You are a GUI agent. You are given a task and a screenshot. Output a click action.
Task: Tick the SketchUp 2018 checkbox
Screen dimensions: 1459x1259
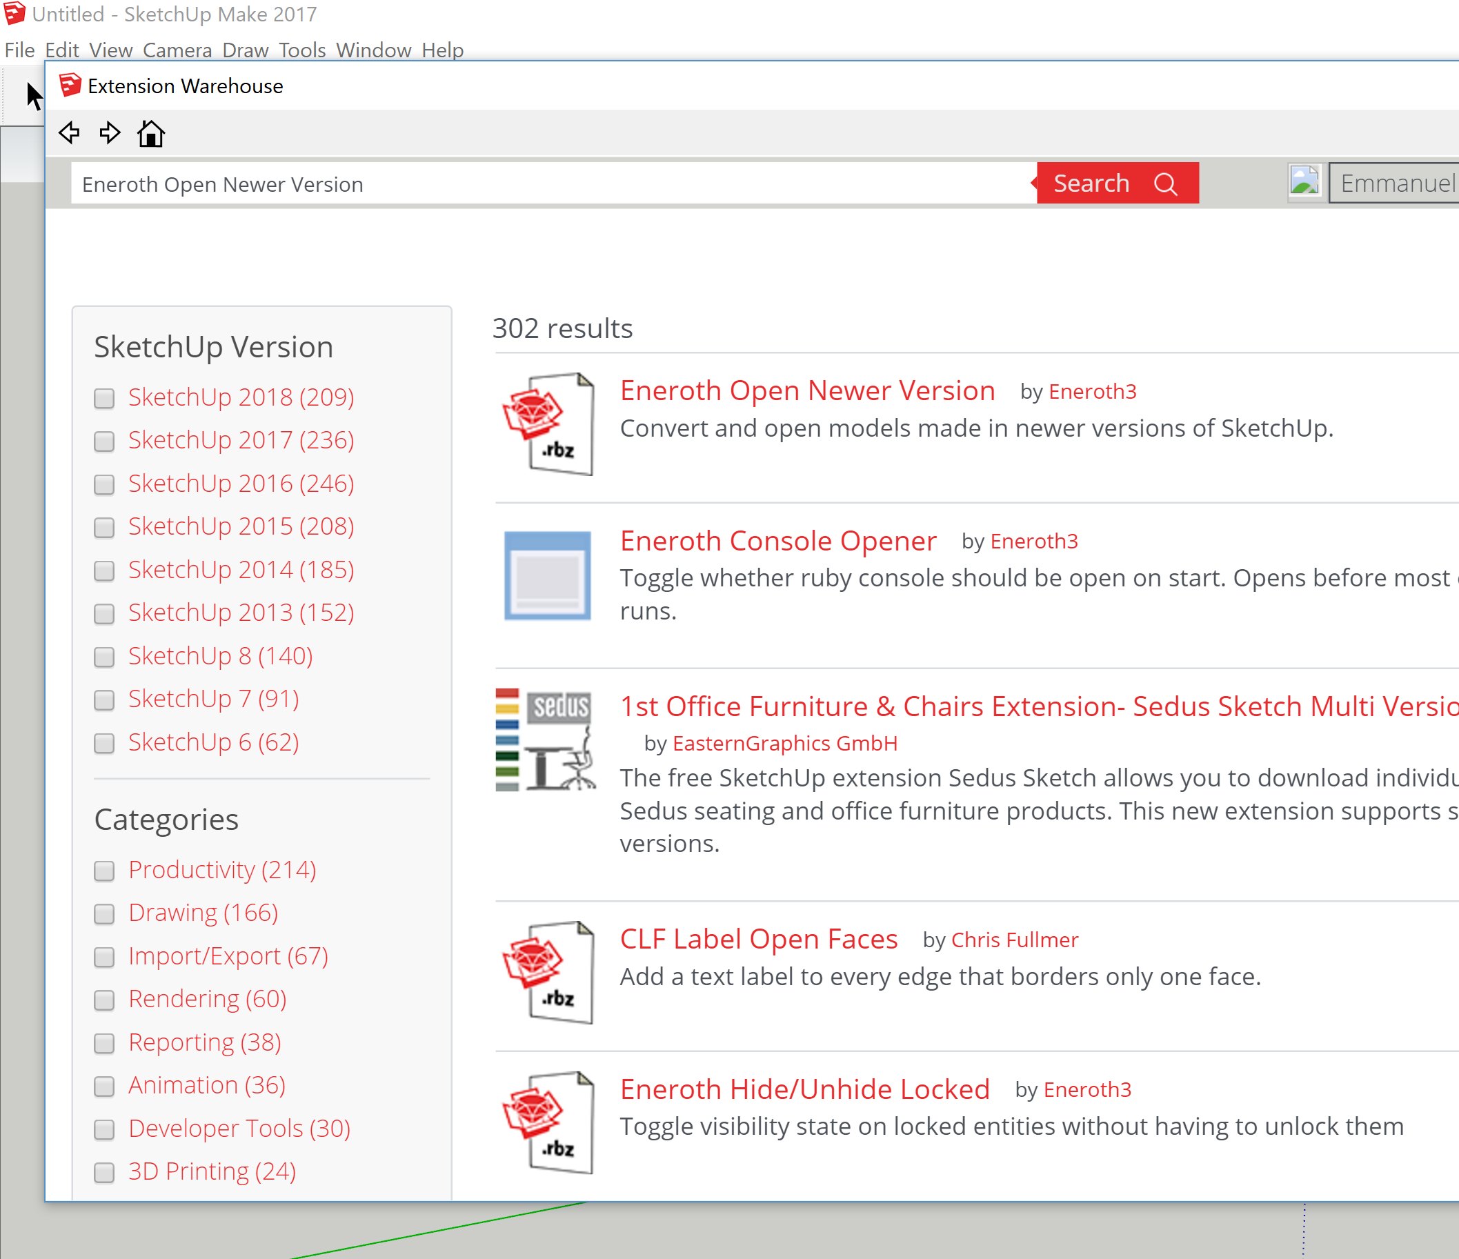(104, 398)
